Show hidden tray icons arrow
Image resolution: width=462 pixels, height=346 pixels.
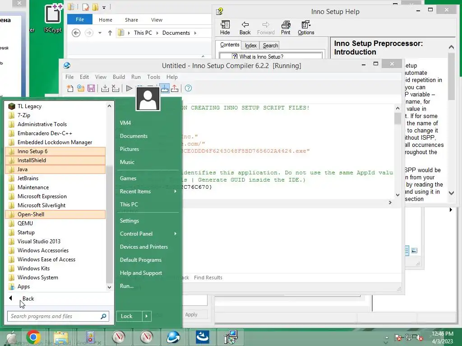387,337
